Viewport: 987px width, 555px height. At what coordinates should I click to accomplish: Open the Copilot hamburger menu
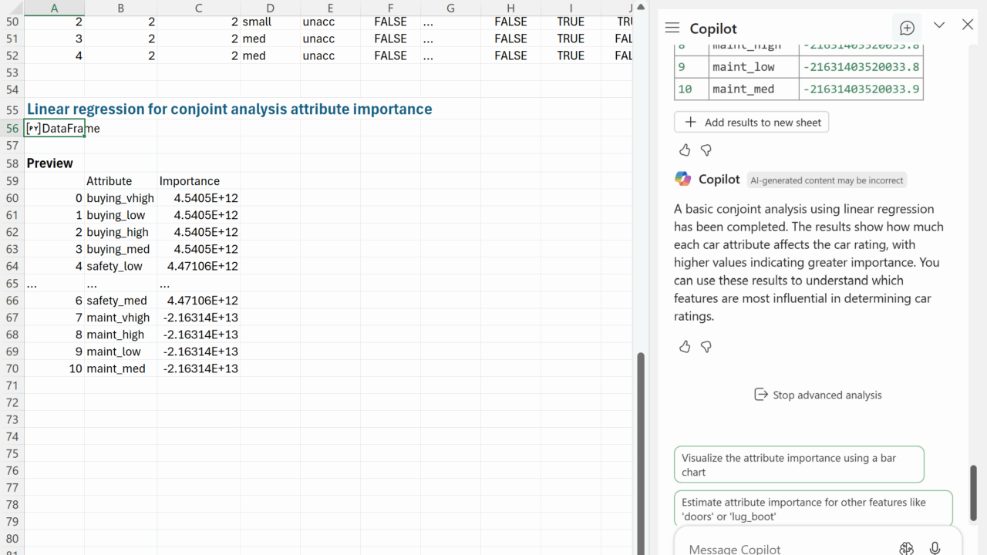point(672,29)
